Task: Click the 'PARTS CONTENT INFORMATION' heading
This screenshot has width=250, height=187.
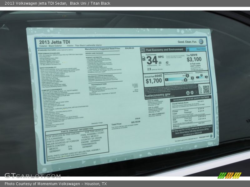Action: [77, 130]
